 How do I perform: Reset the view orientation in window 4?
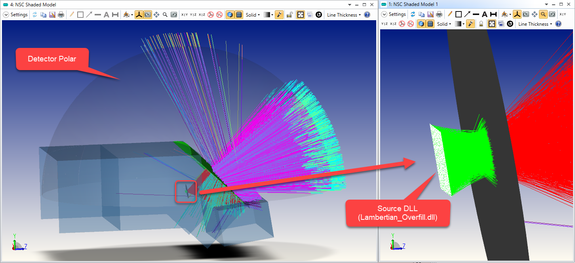click(174, 15)
